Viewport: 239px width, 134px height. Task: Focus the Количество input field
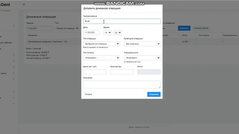[x=122, y=72]
